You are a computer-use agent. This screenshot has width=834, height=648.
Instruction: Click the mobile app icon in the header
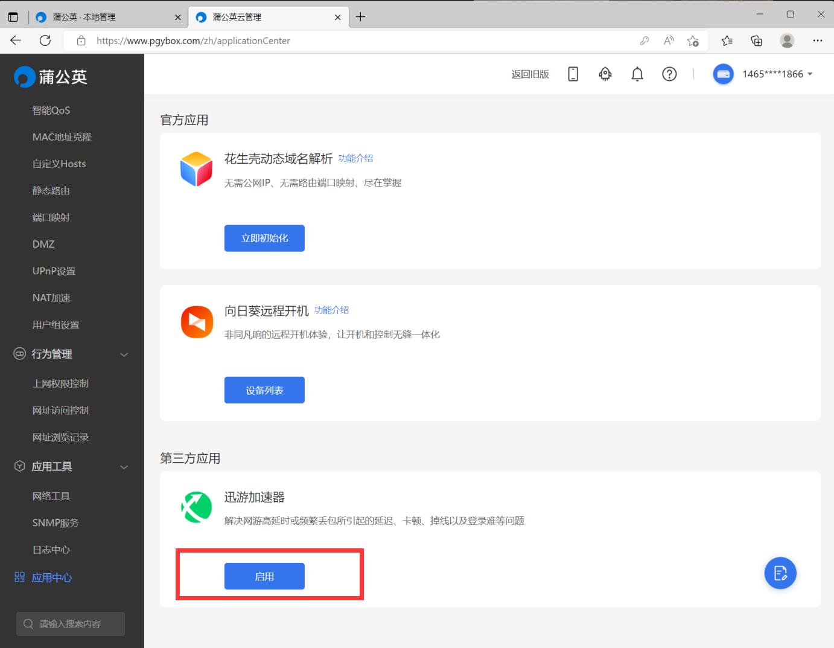(x=572, y=74)
